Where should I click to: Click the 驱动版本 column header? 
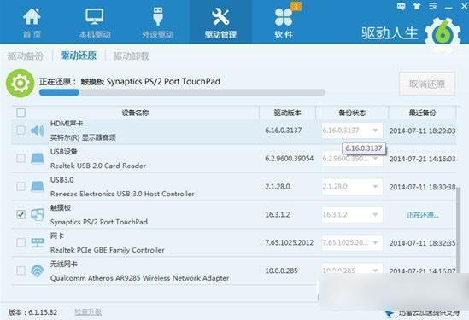click(287, 113)
